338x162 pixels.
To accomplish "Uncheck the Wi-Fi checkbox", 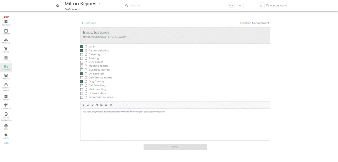I will coord(82,47).
